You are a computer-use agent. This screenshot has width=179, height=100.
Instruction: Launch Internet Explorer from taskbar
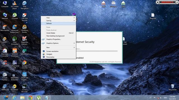coord(14,97)
